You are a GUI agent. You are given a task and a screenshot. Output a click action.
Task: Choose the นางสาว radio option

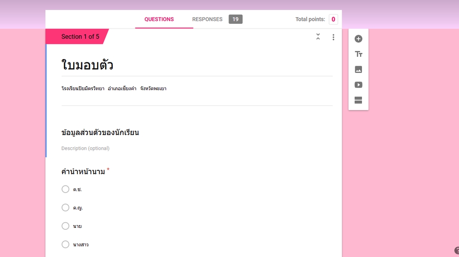(66, 245)
